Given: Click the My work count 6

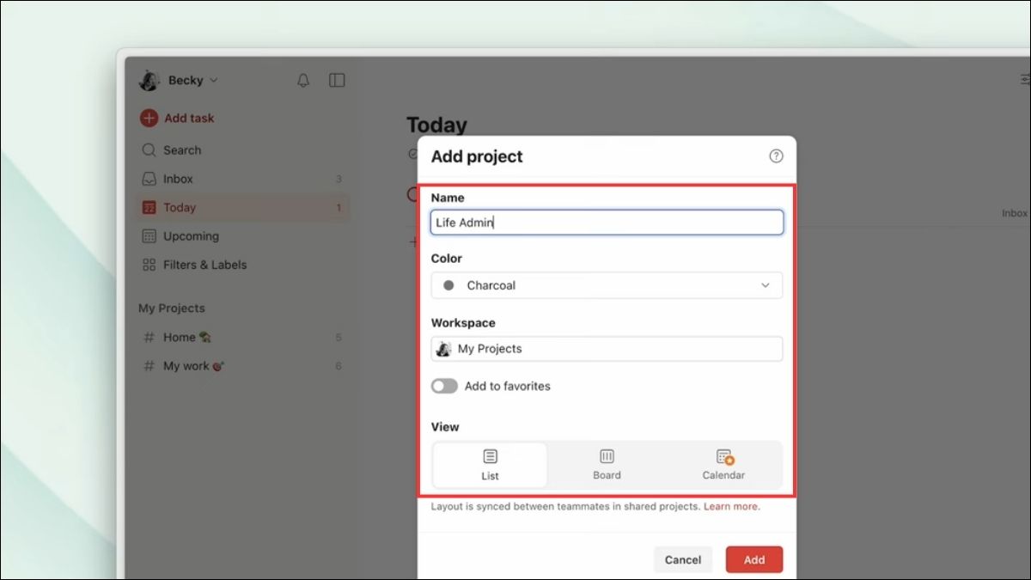Looking at the screenshot, I should coord(339,366).
